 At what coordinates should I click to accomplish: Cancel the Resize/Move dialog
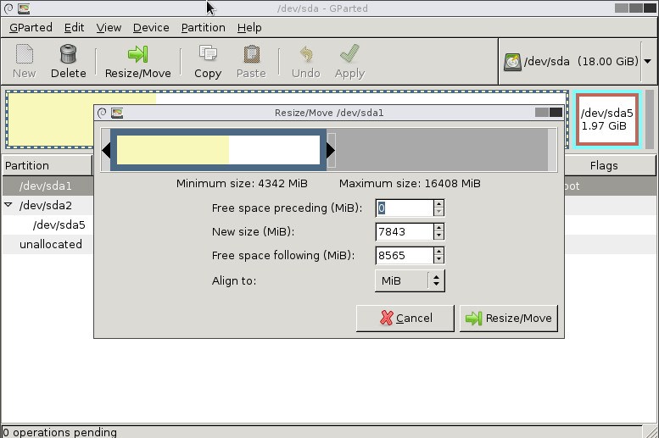coord(405,319)
